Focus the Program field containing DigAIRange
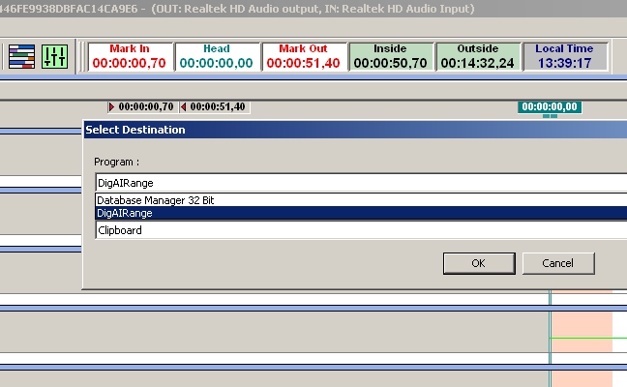 tap(361, 183)
